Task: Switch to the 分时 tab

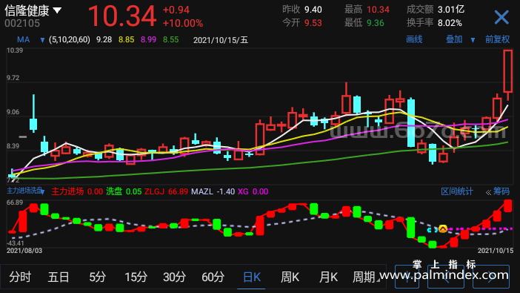Action: 20,277
